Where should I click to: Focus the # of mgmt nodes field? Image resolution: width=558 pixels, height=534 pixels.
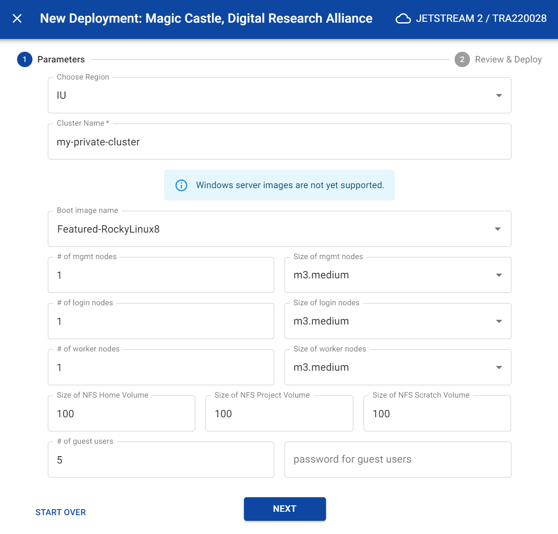(161, 275)
